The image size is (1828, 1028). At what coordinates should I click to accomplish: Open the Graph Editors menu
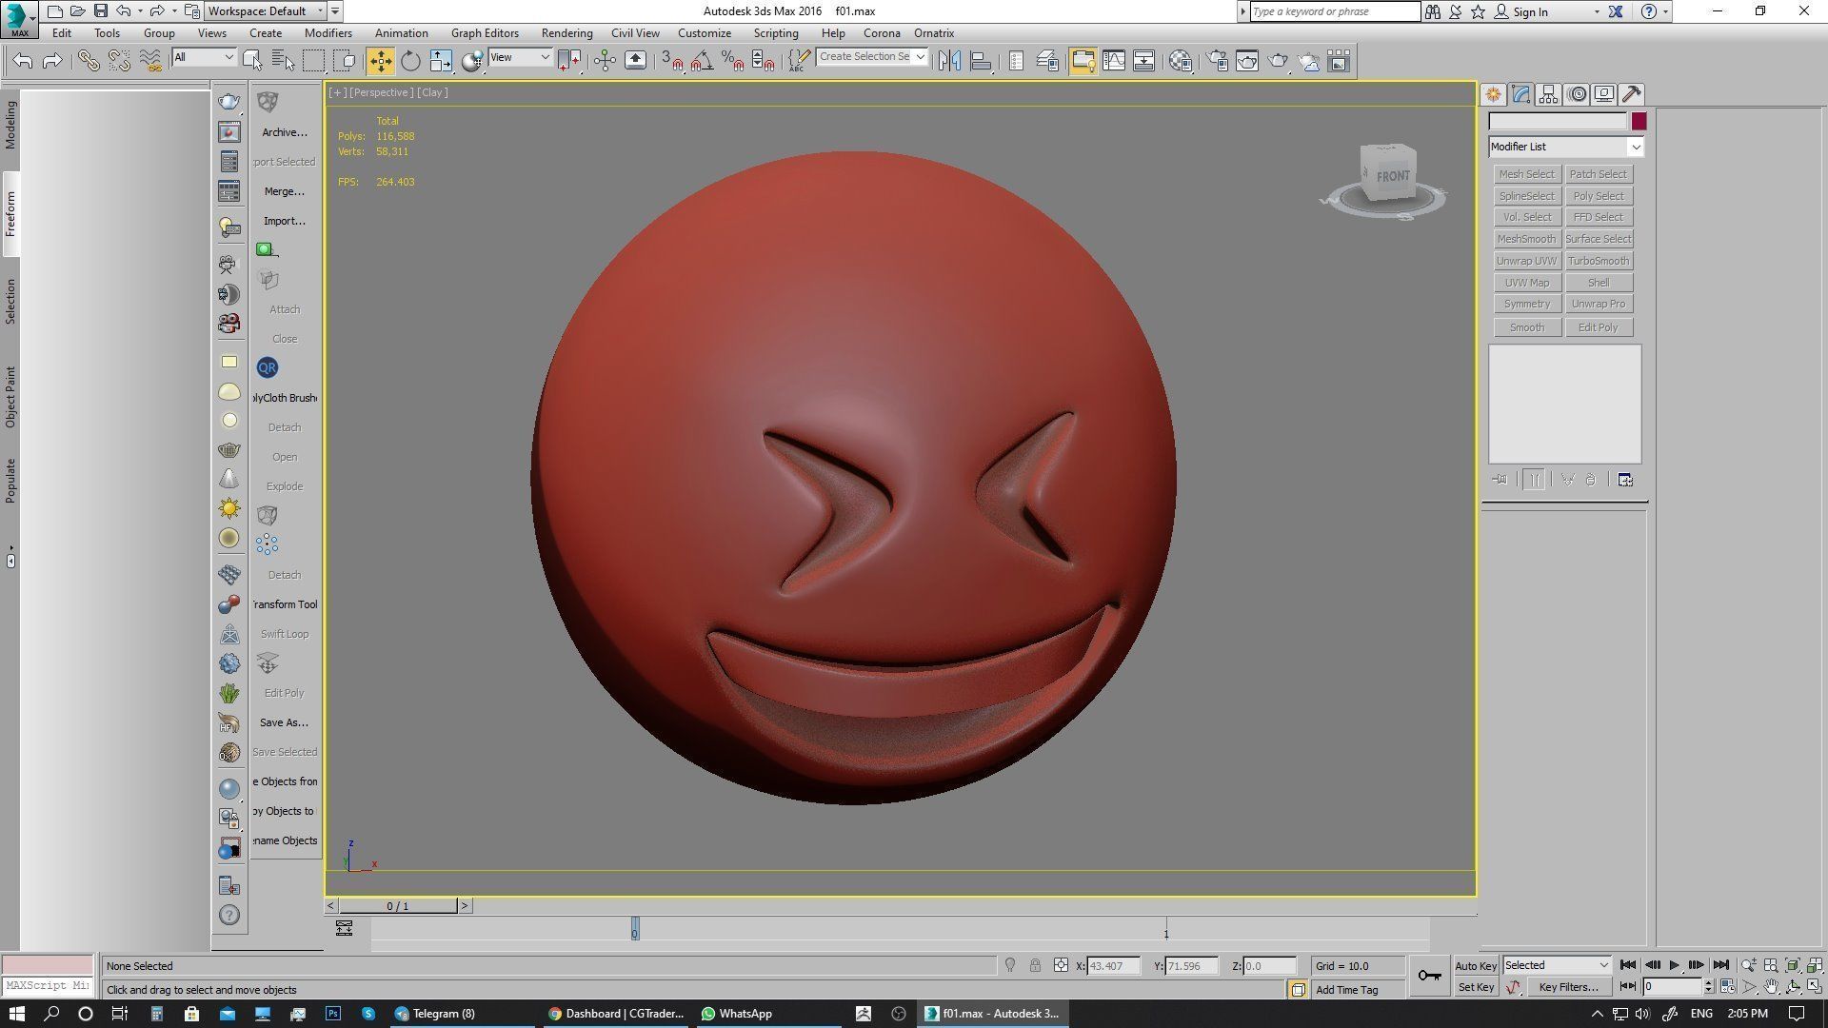coord(485,32)
